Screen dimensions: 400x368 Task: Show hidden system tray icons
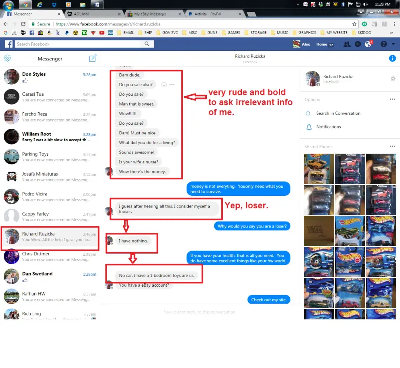click(298, 4)
